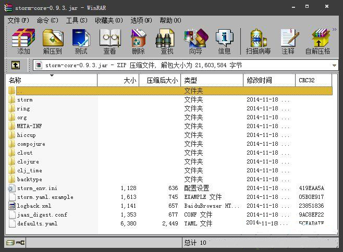Open the 工具(S) menu
The width and height of the screenshot is (343, 252).
click(x=77, y=20)
